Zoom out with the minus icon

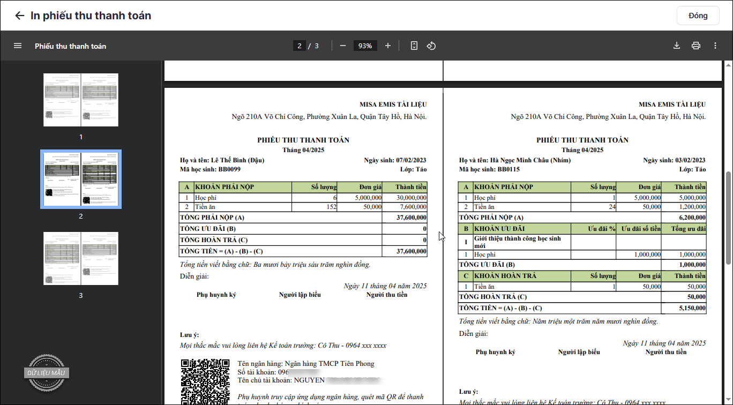click(343, 46)
